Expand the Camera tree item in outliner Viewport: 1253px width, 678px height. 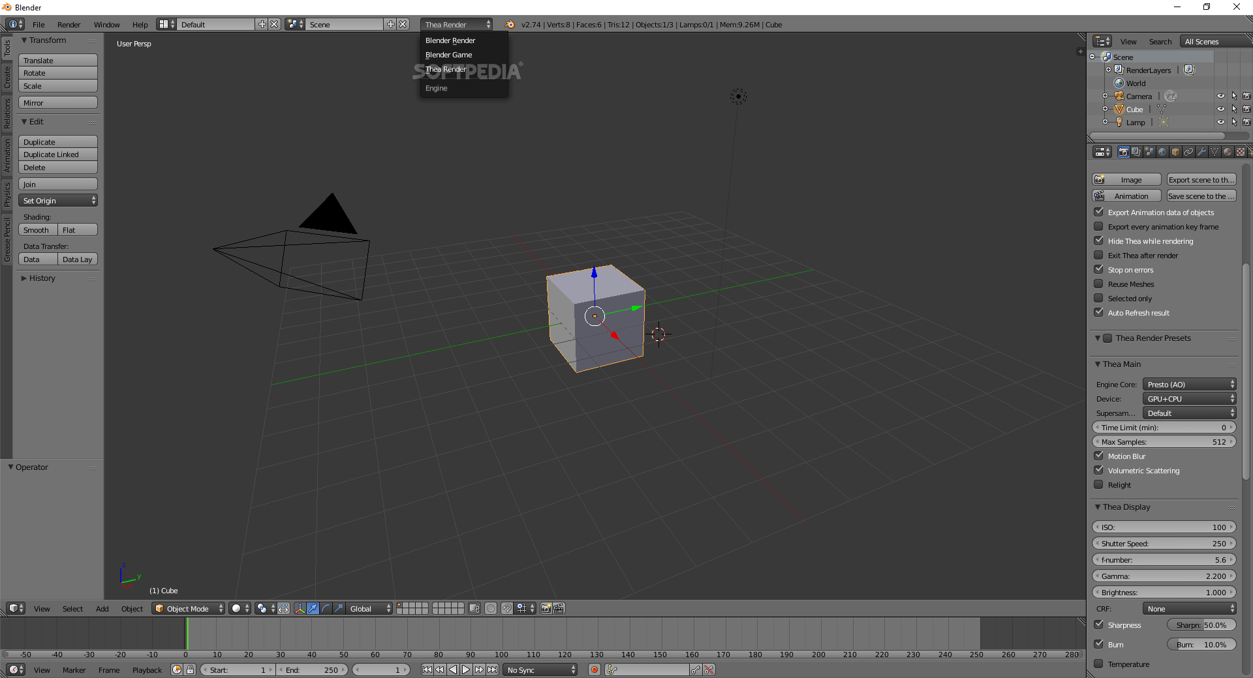pos(1105,96)
